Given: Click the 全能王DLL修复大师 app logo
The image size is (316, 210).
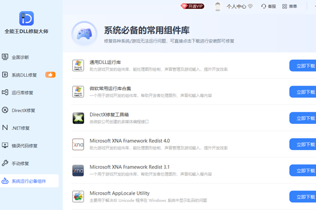Looking at the screenshot, I should pyautogui.click(x=26, y=18).
